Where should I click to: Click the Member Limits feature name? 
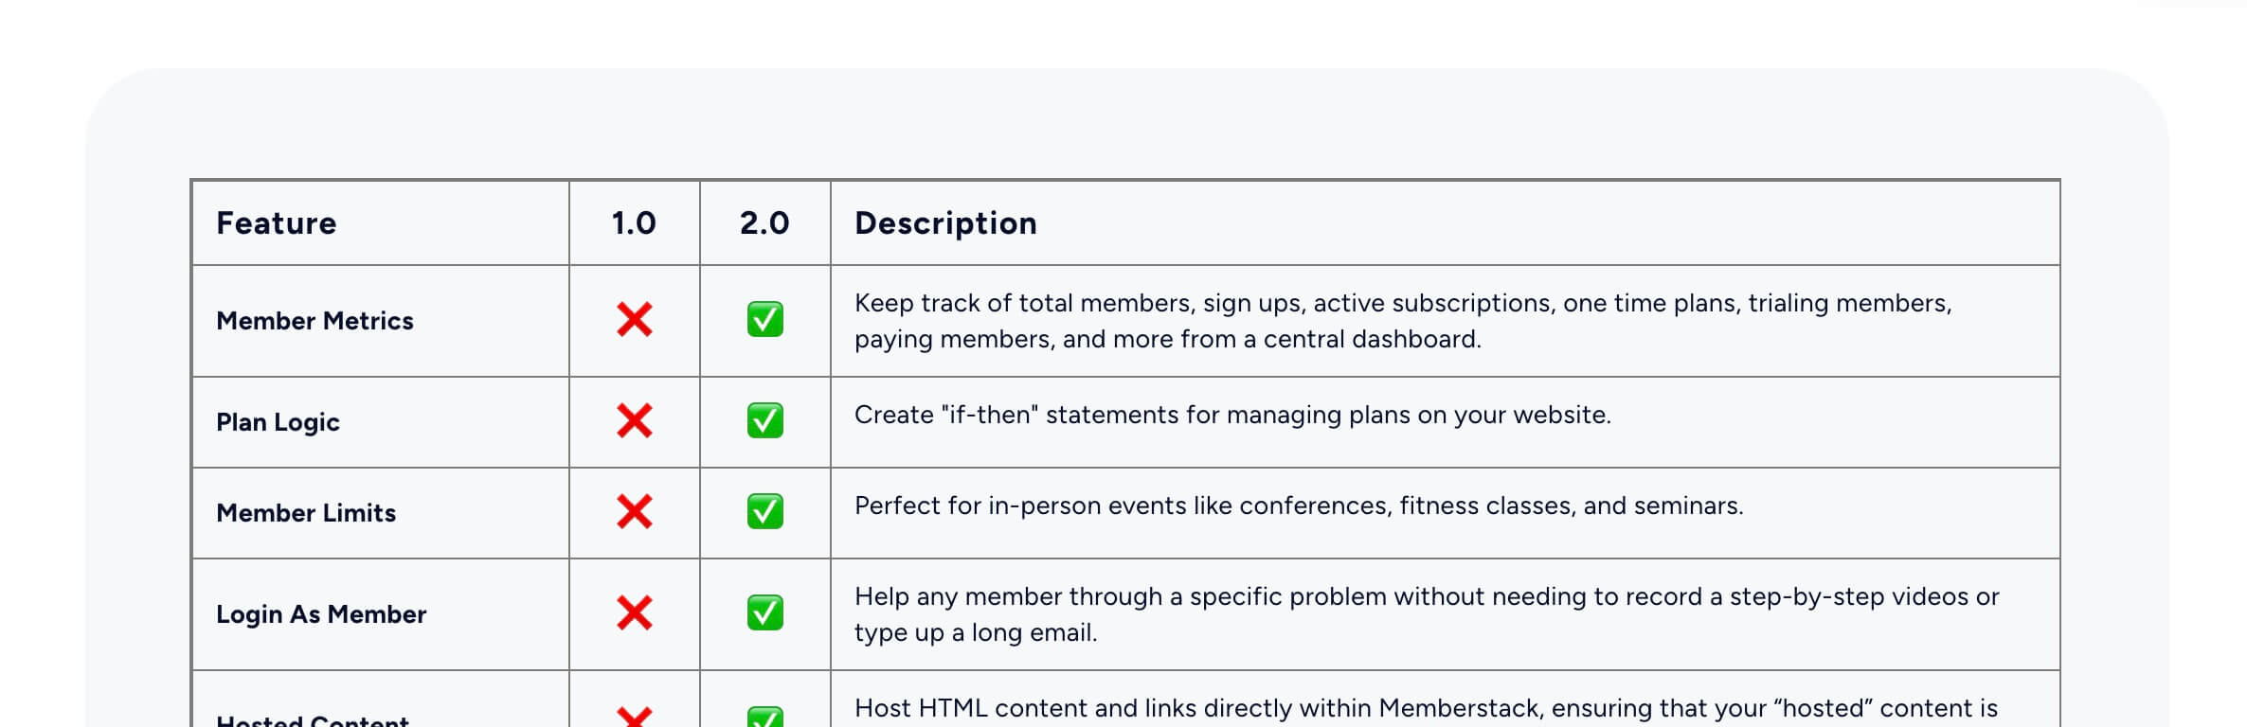306,513
